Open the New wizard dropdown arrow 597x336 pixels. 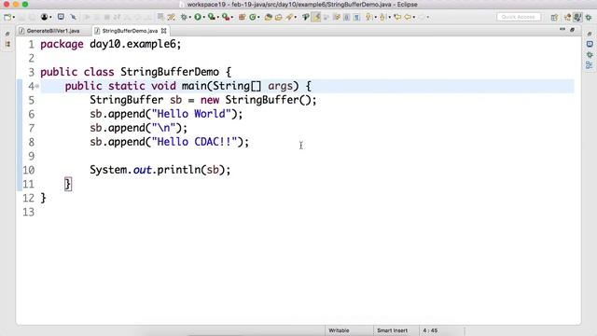tap(14, 18)
